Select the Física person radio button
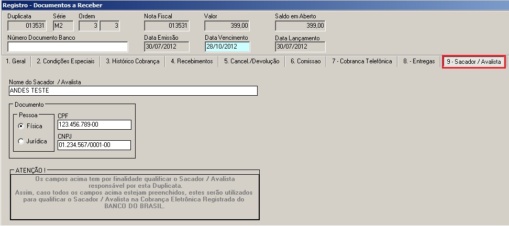The width and height of the screenshot is (509, 226). coord(21,126)
